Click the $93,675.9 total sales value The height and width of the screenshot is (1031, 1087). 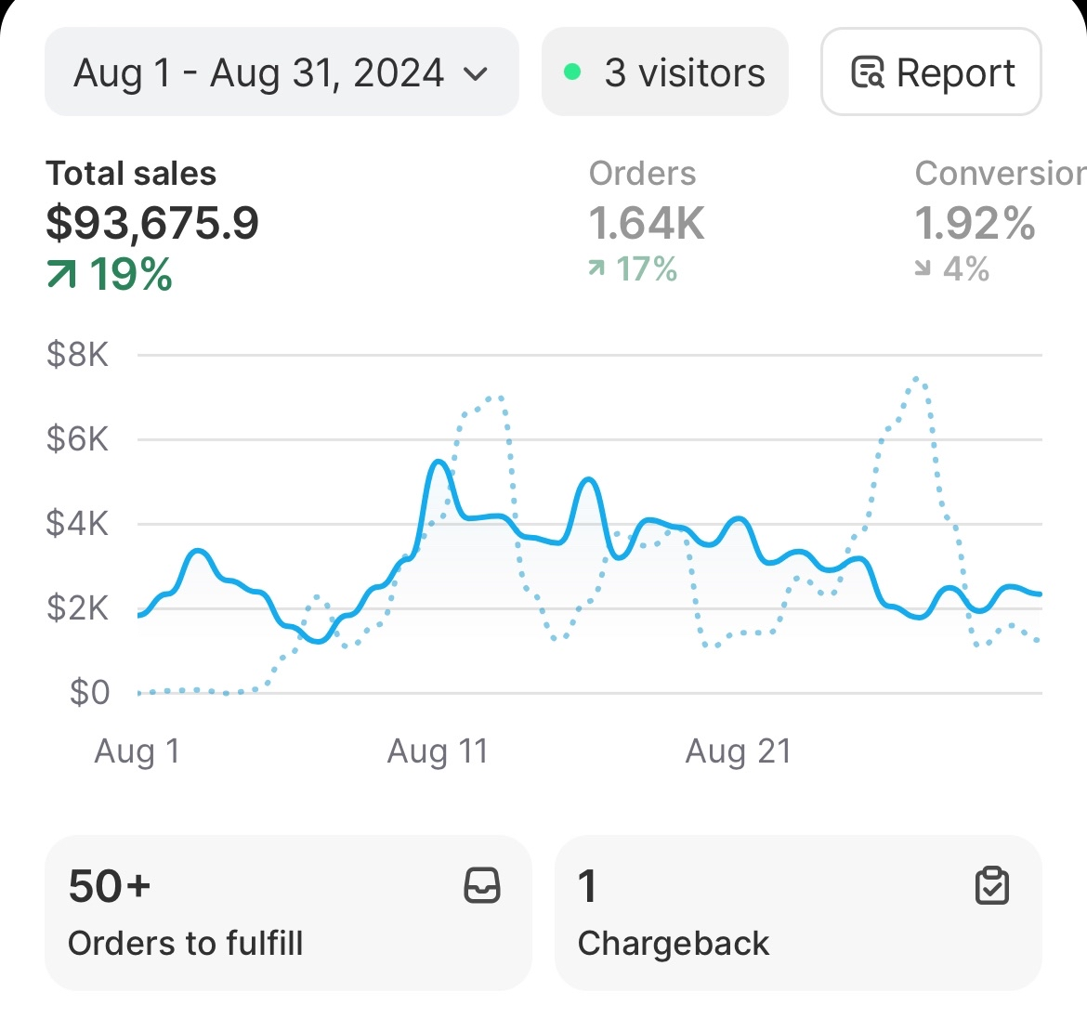pos(153,223)
